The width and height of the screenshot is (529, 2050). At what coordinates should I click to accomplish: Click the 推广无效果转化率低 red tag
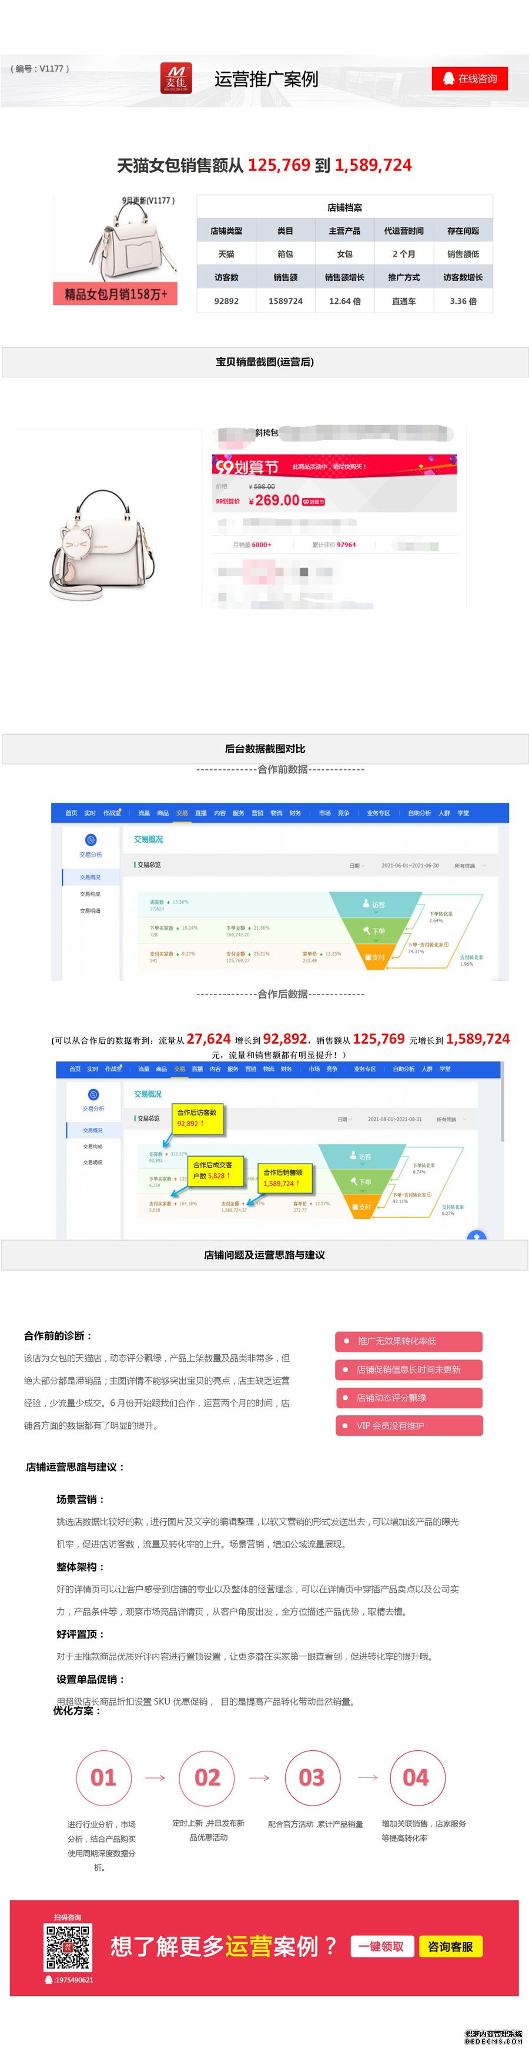[x=409, y=1341]
